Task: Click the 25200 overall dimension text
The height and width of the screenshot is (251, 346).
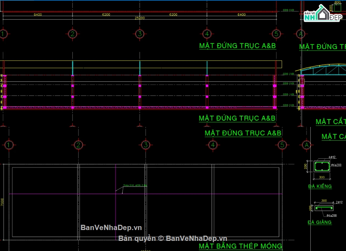Action: click(x=140, y=18)
